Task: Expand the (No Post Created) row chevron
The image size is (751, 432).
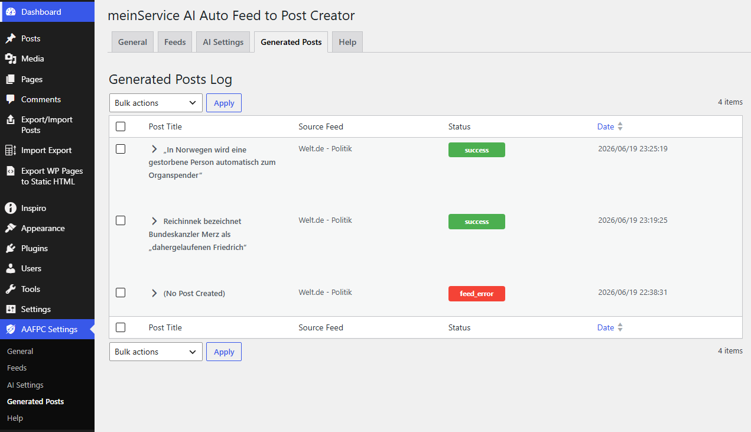Action: (154, 293)
